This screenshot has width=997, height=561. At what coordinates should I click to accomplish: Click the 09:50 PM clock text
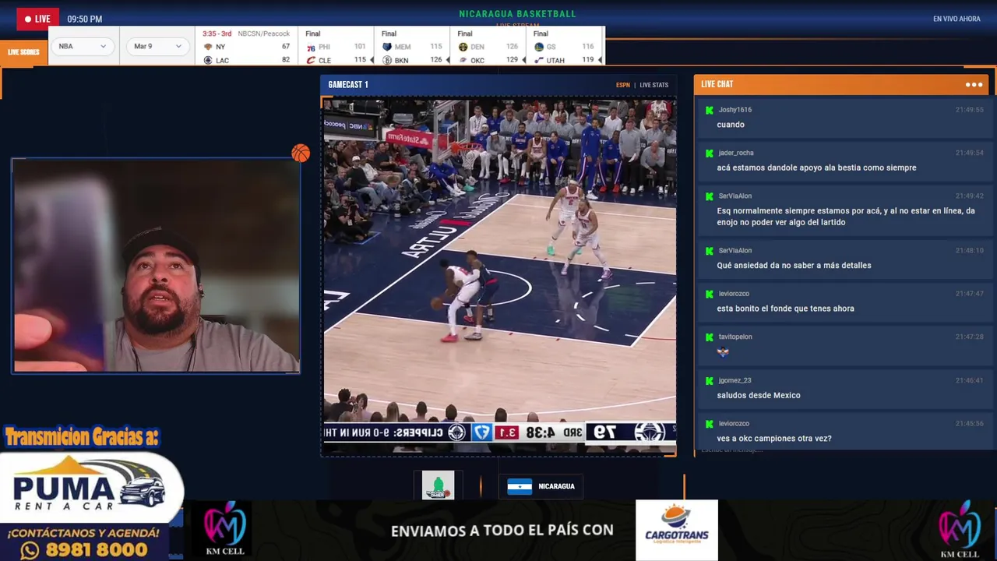pyautogui.click(x=84, y=19)
